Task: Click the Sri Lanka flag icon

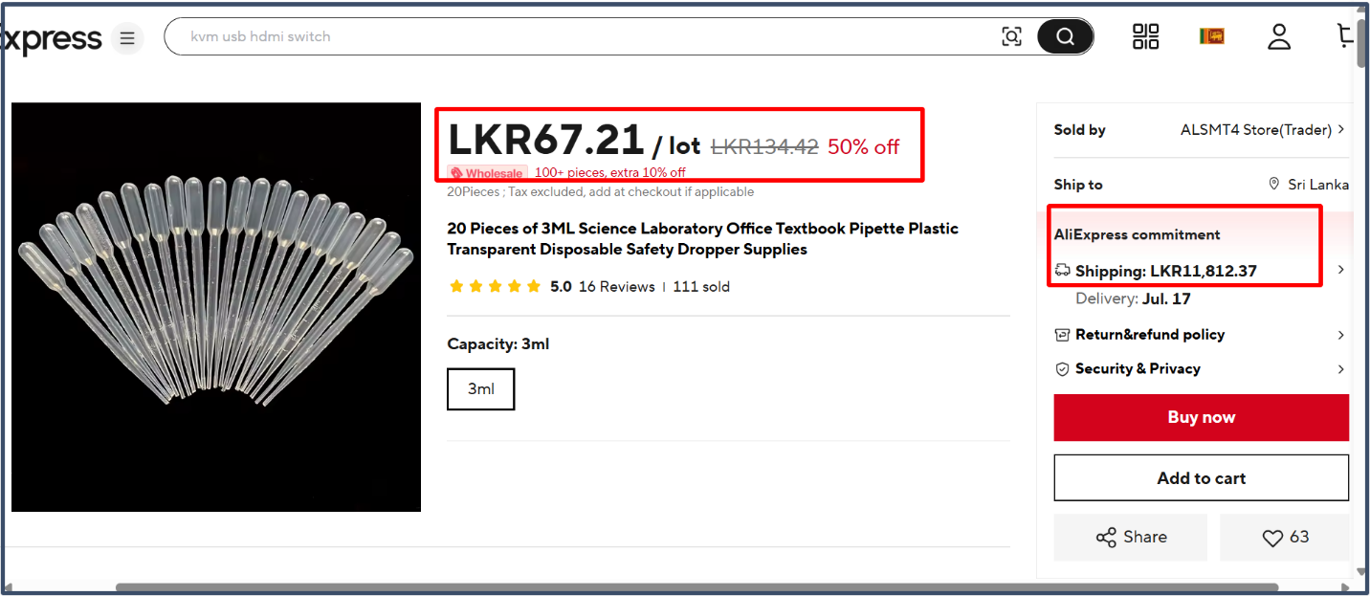Action: [x=1211, y=36]
